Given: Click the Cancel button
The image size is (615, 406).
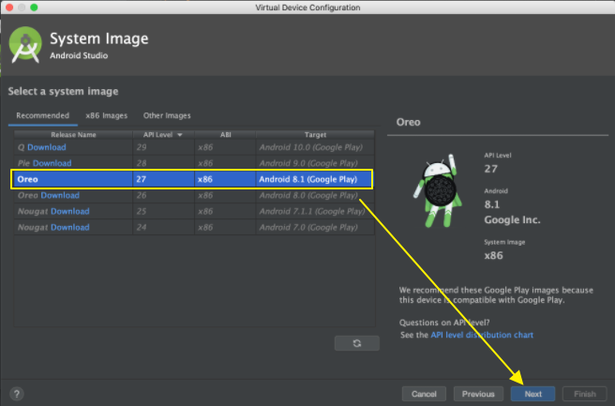Looking at the screenshot, I should [x=424, y=394].
